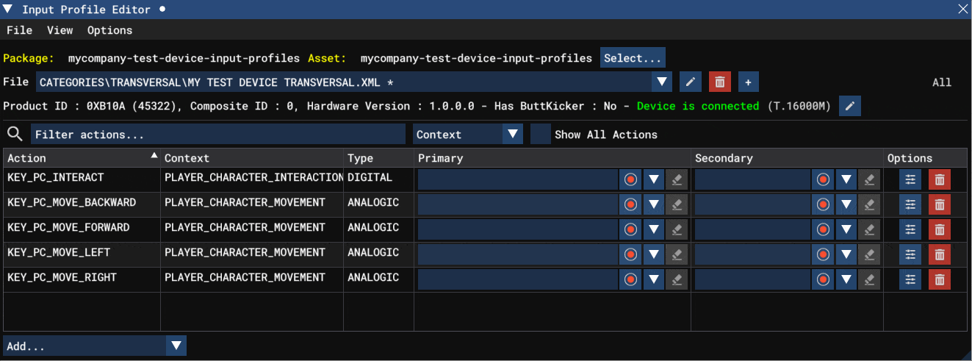Record secondary input for KEY_PC_MOVE_FORWARD
972x361 pixels.
click(x=823, y=229)
